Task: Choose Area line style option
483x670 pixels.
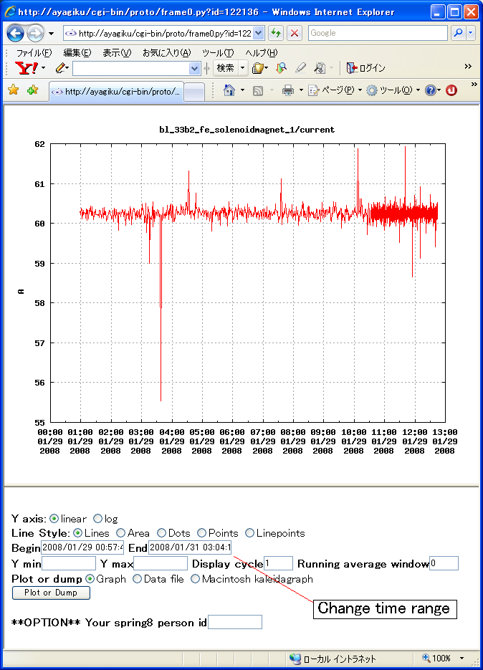Action: [120, 533]
